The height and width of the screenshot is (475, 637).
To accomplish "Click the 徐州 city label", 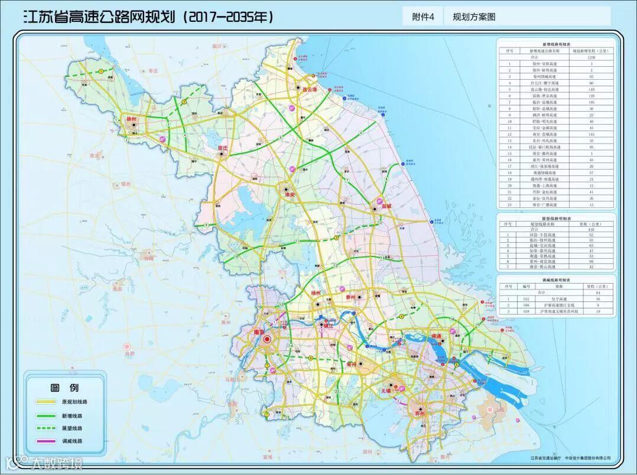I will (132, 119).
